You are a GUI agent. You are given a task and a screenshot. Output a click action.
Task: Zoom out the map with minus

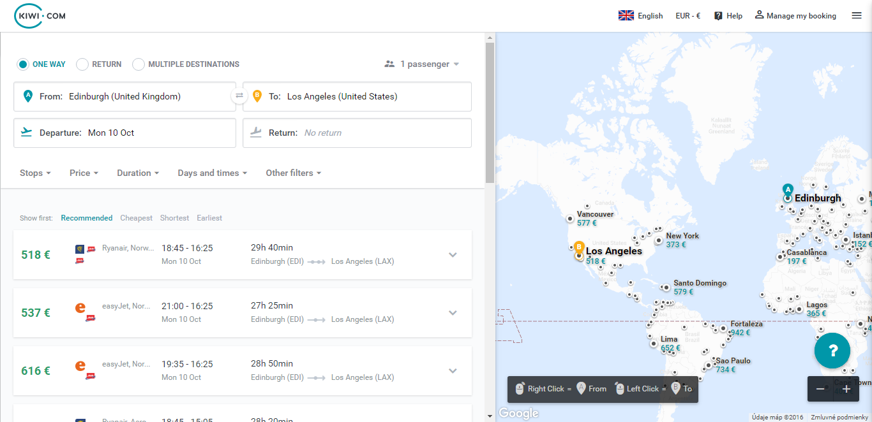[820, 389]
